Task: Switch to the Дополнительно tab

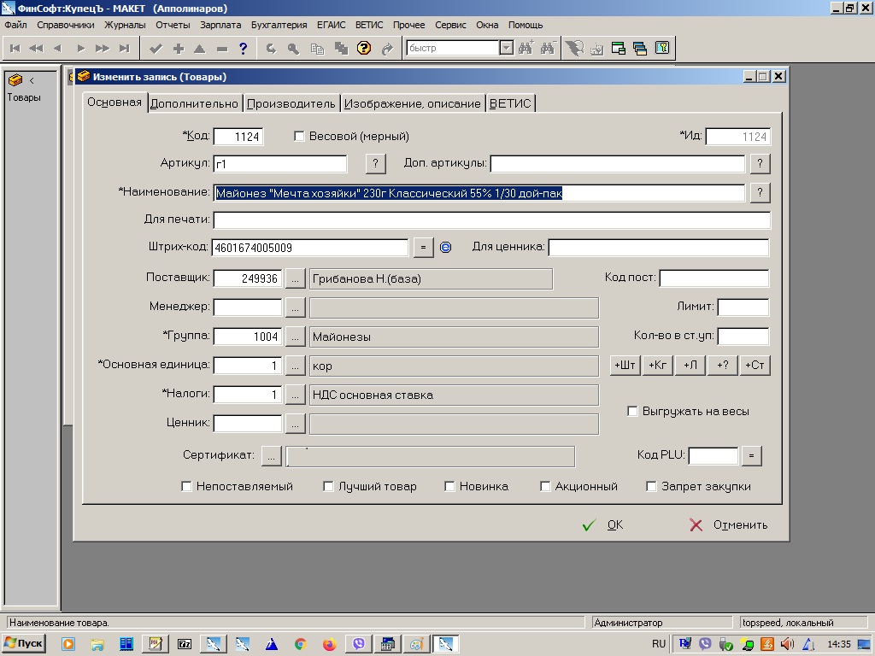Action: coord(194,103)
